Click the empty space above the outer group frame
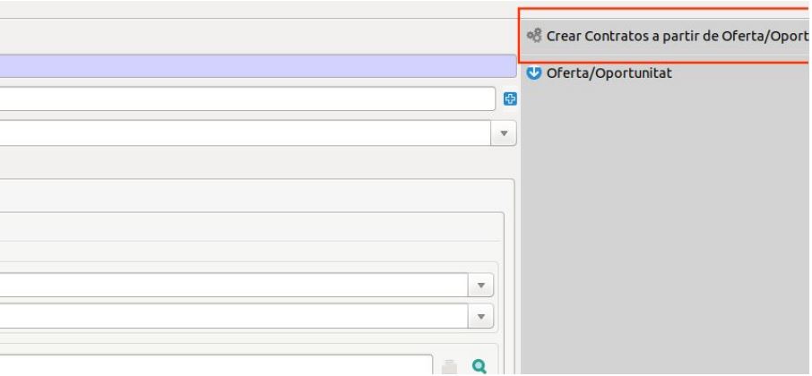The width and height of the screenshot is (812, 376). pyautogui.click(x=251, y=163)
